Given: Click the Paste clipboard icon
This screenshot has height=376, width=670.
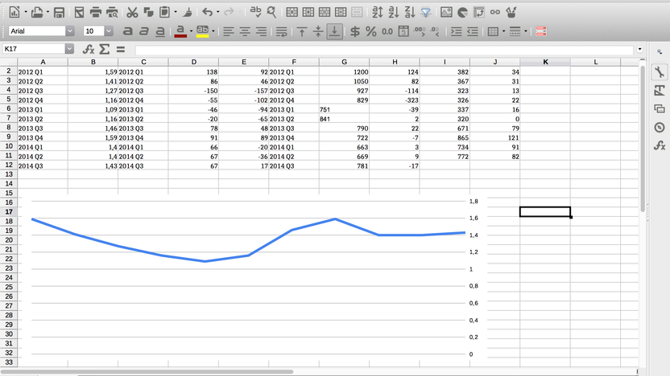Looking at the screenshot, I should (164, 12).
